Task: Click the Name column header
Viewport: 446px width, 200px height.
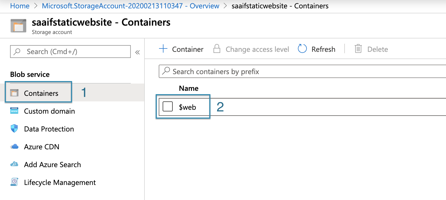Action: [189, 88]
